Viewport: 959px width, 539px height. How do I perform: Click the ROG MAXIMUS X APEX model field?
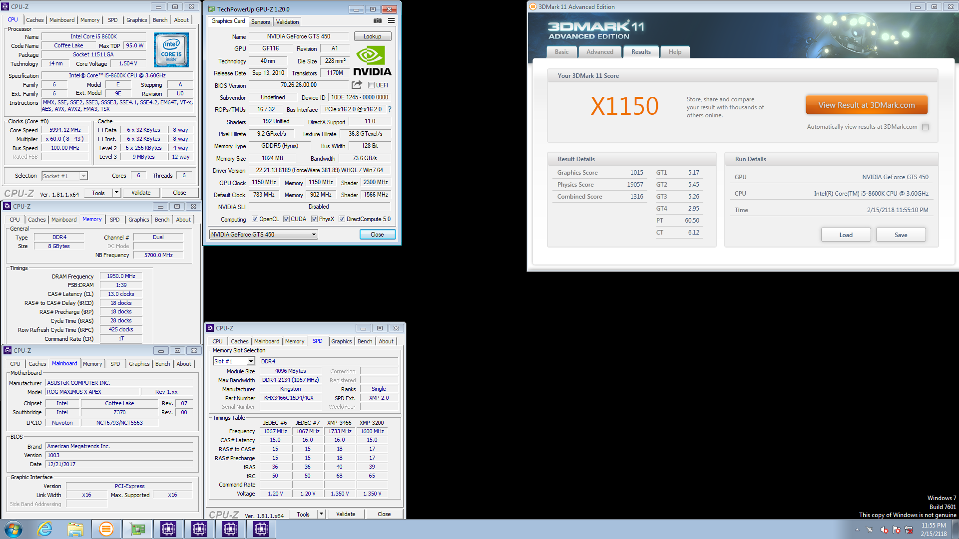click(x=92, y=392)
